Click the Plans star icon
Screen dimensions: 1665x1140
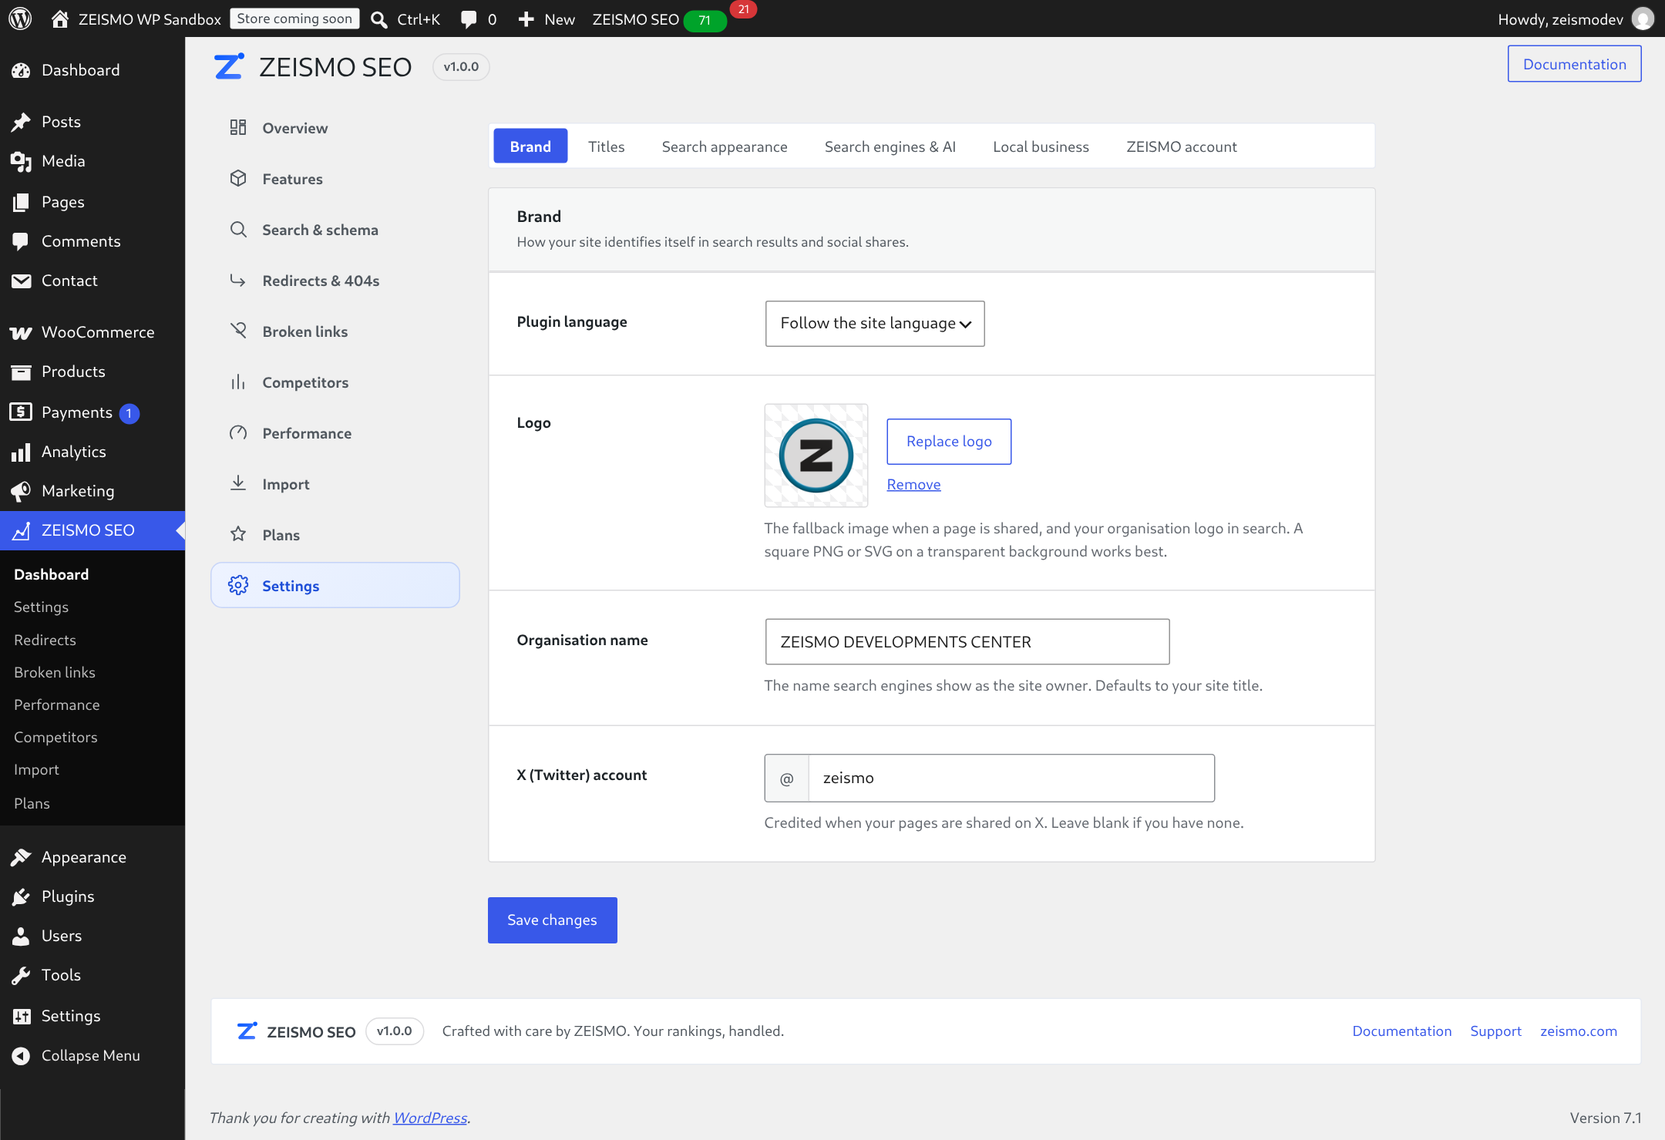pos(238,534)
